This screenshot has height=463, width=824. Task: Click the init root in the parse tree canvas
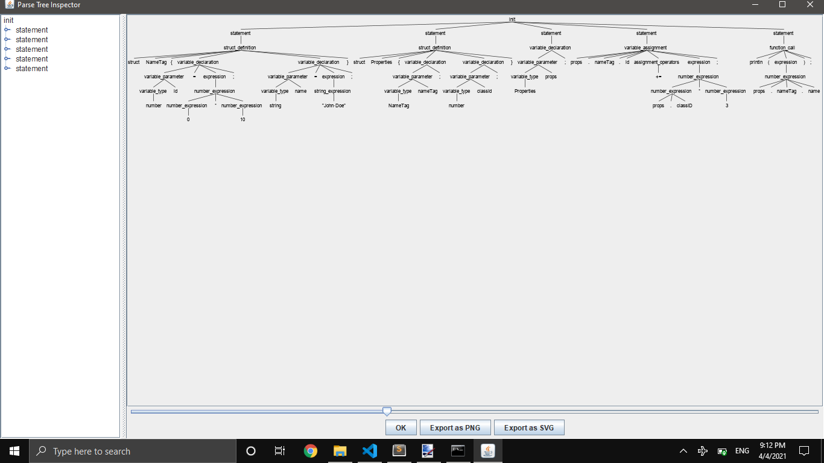[512, 19]
